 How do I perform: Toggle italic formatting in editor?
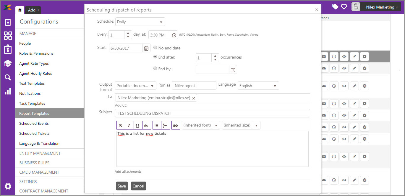click(129, 125)
